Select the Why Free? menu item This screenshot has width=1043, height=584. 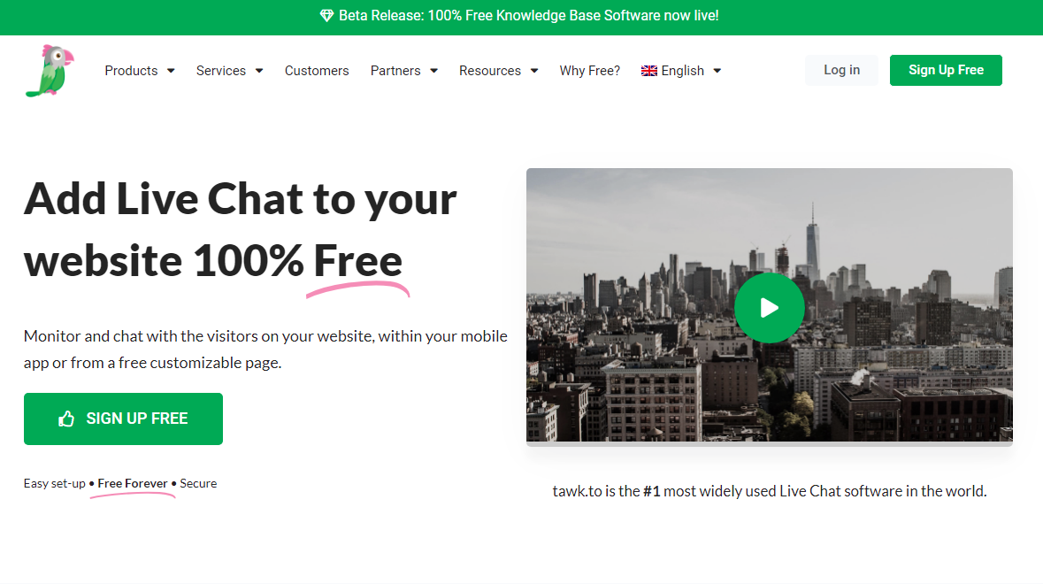pos(589,71)
